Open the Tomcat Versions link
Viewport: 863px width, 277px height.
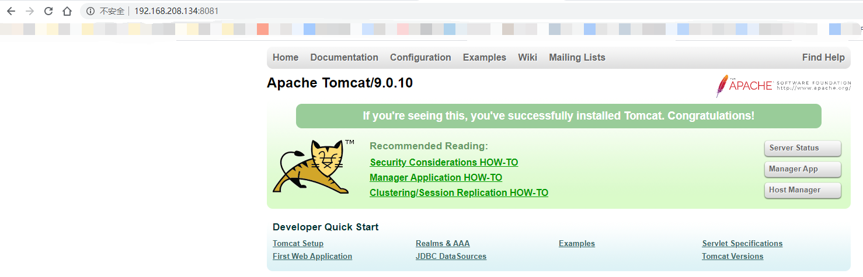[x=732, y=256]
